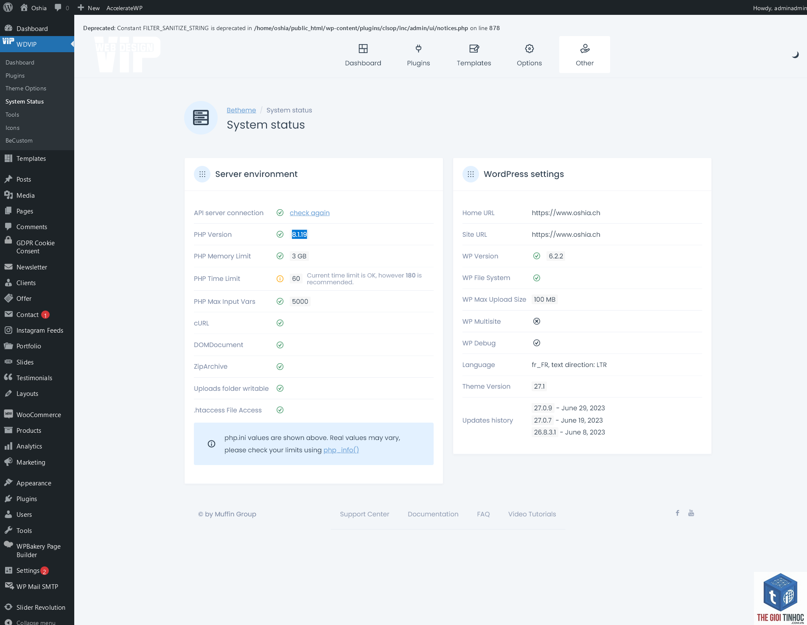Screen dimensions: 807x625
Task: Click the Home URL https://www.oshia.ch value
Action: (566, 213)
